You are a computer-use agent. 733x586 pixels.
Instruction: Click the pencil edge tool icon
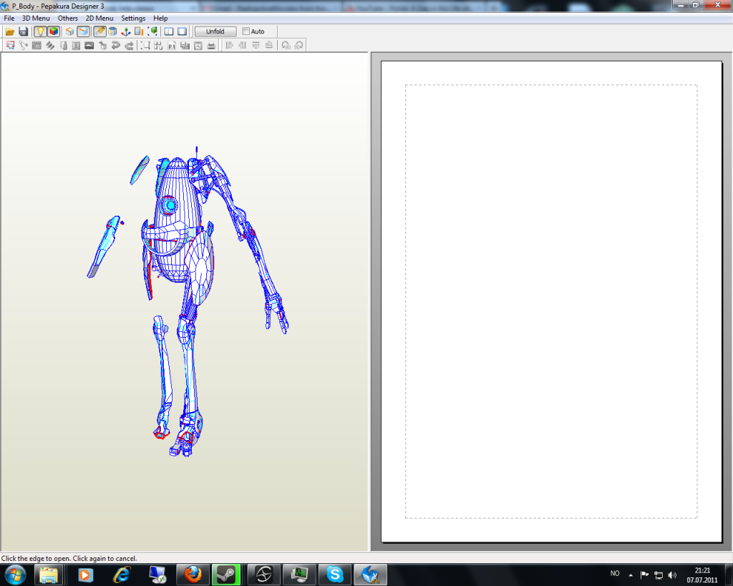[99, 31]
